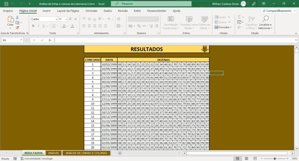Toggle center text horizontally
299x161 pixels.
point(89,26)
